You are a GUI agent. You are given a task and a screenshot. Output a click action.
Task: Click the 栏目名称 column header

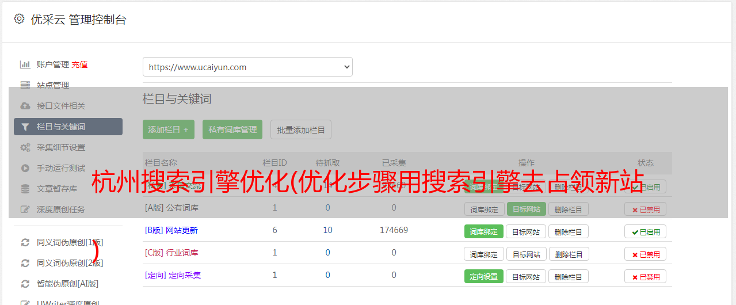click(161, 163)
